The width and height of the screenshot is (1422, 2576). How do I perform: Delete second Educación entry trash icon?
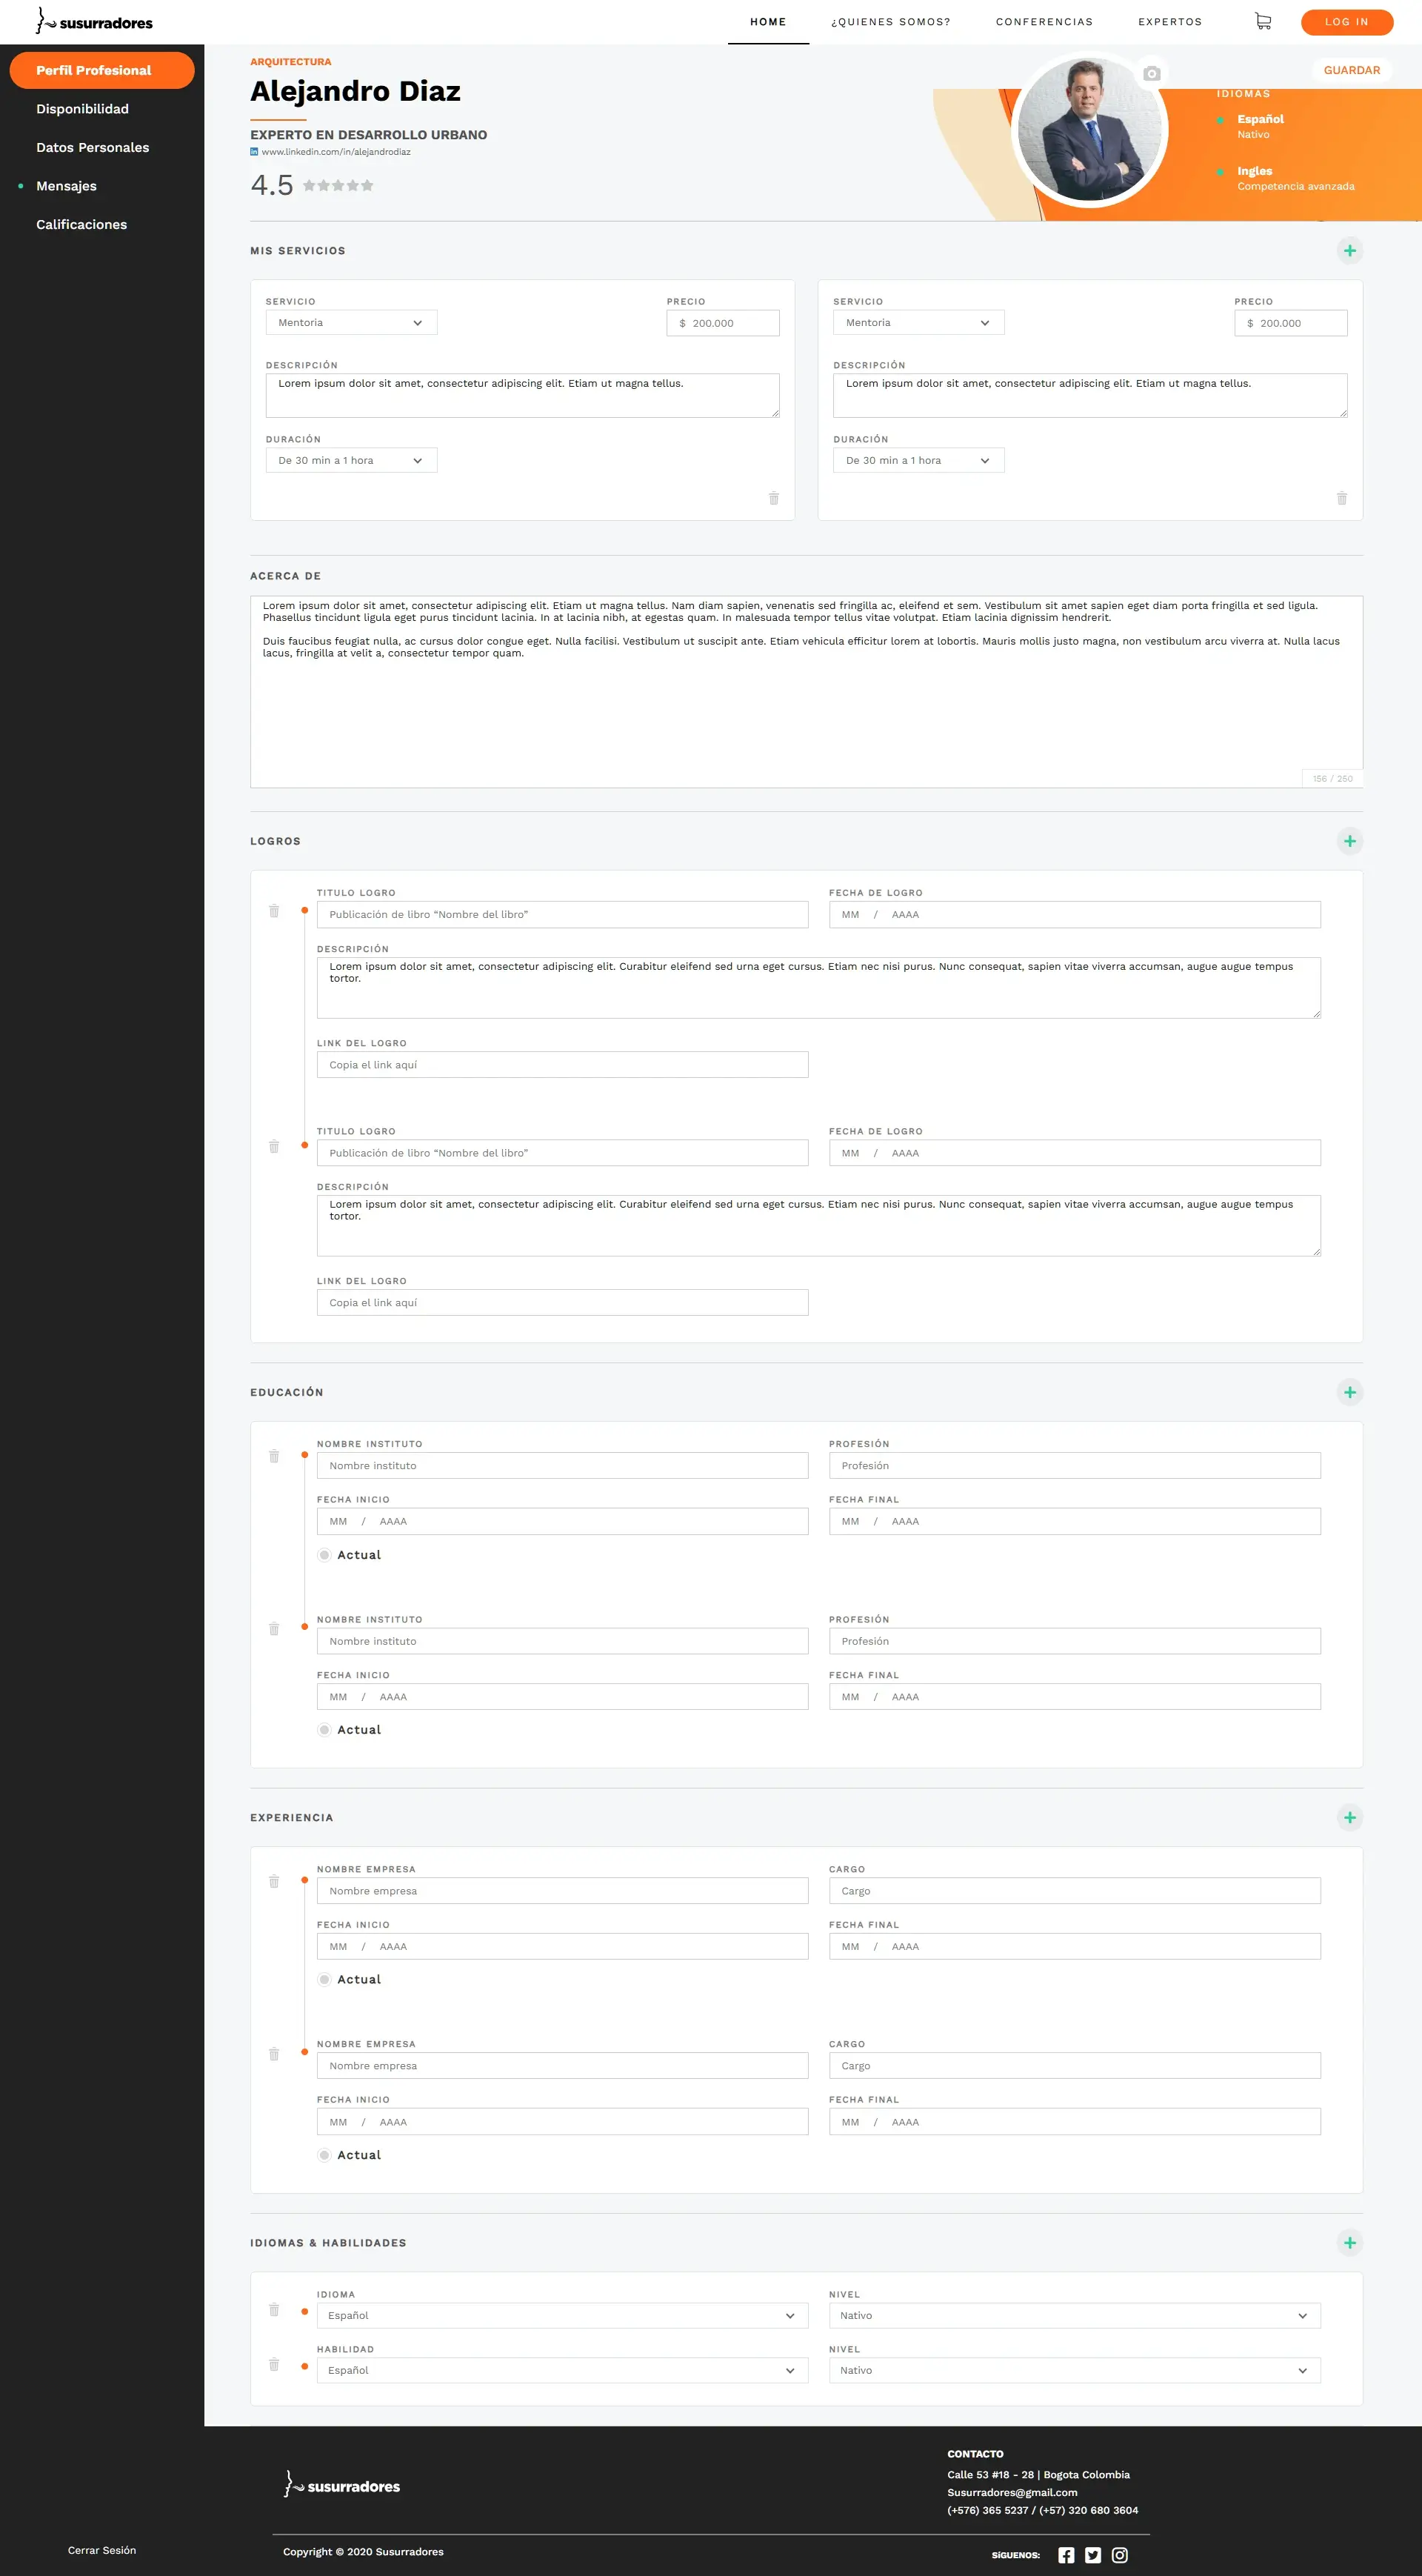(x=274, y=1629)
